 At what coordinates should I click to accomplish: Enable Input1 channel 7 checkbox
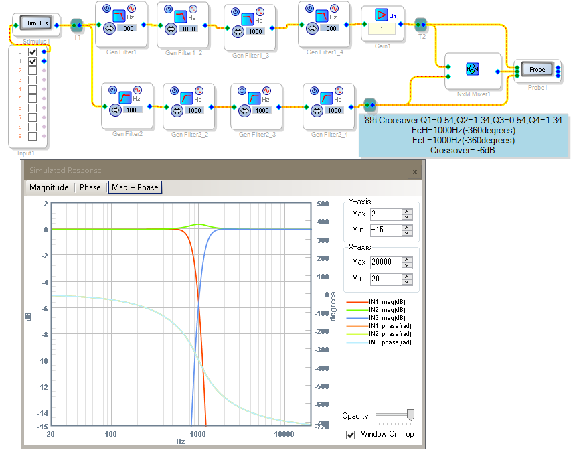click(x=32, y=117)
